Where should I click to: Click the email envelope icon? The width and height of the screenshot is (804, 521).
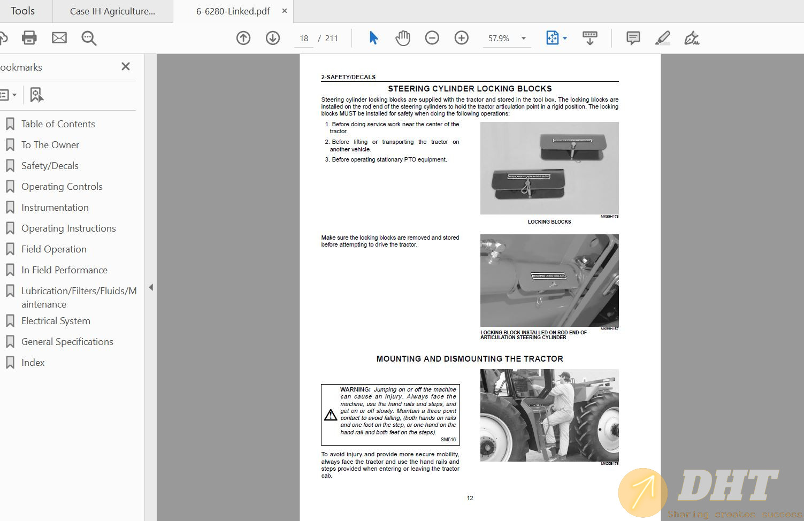[x=59, y=38]
